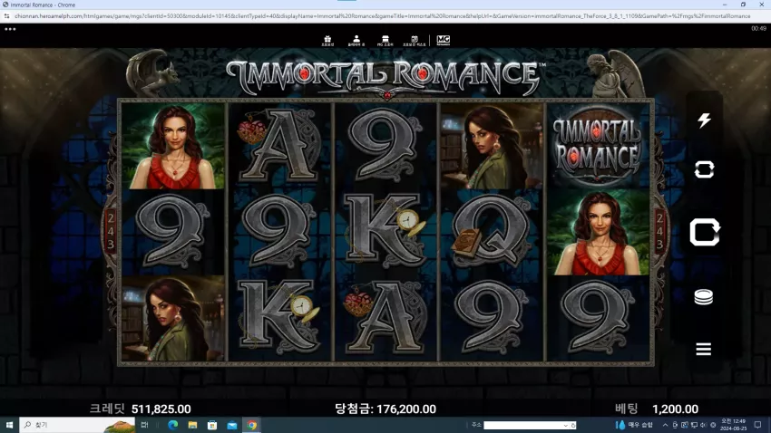This screenshot has height=433, width=771.
Task: Click the betting amount 1,200.00
Action: 675,409
